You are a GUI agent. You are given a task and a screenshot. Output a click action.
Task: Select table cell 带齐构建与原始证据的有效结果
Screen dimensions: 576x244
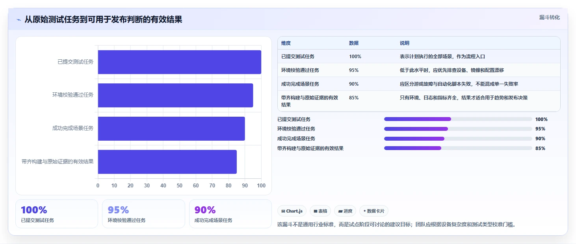310,101
